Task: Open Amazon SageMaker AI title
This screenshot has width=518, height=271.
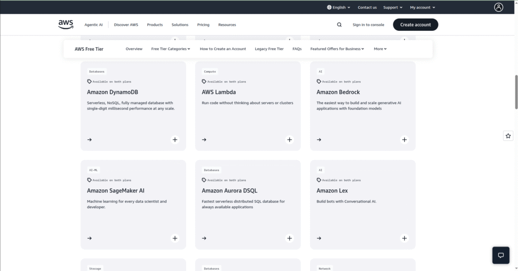Action: 116,190
